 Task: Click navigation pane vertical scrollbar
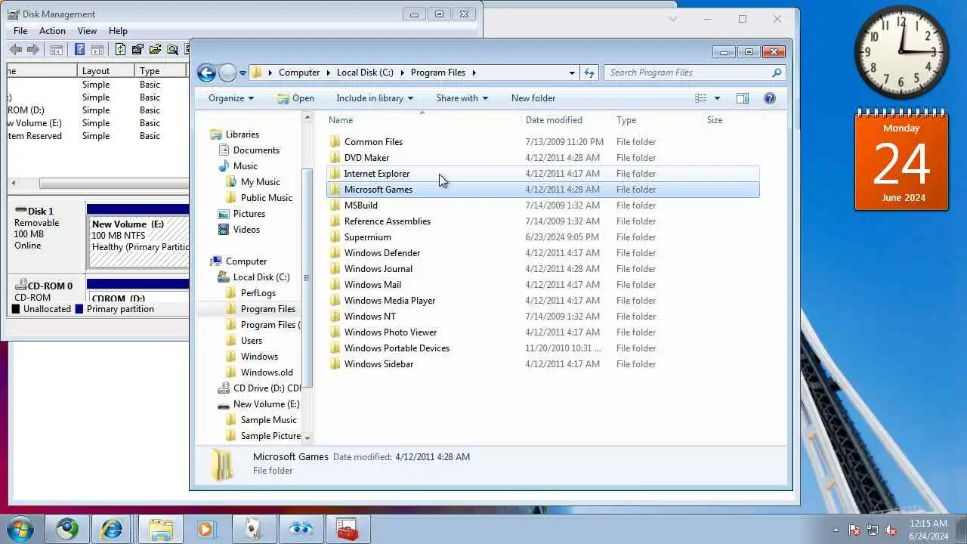click(x=307, y=277)
